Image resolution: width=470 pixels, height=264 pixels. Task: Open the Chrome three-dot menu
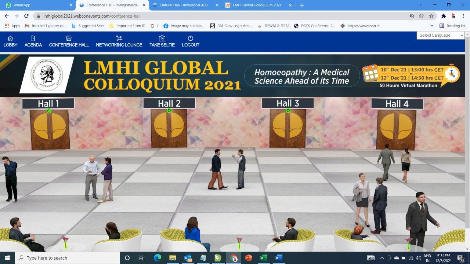point(463,16)
